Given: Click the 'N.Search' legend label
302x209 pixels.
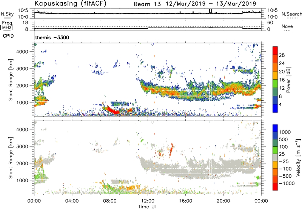Looking at the screenshot, I should pos(291,14).
